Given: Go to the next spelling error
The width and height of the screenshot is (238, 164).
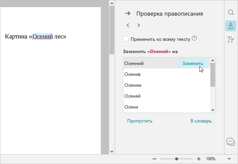Looking at the screenshot, I should click(x=138, y=25).
